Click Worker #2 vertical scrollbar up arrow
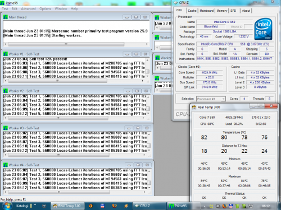The image size is (281, 210). pyautogui.click(x=148, y=97)
